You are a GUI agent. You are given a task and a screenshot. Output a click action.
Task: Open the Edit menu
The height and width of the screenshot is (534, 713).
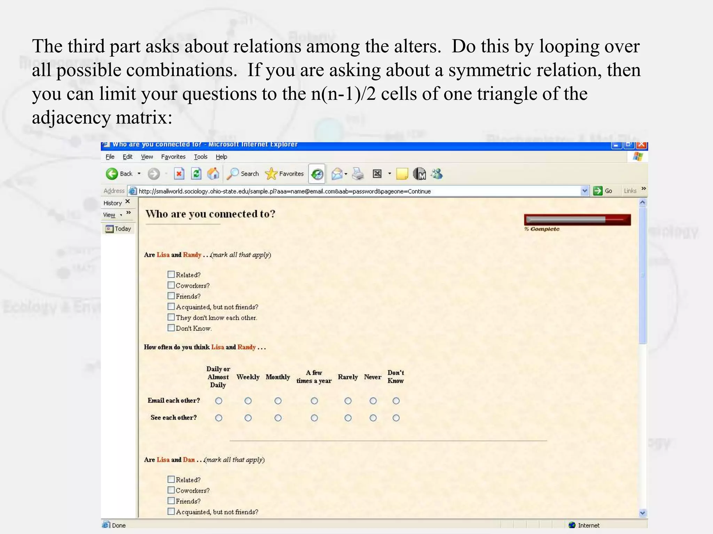tap(127, 157)
